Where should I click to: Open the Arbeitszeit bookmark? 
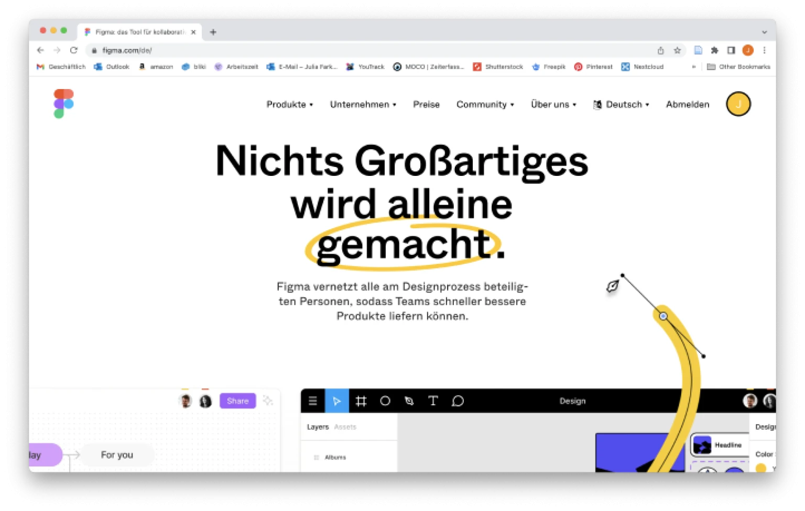[x=236, y=67]
